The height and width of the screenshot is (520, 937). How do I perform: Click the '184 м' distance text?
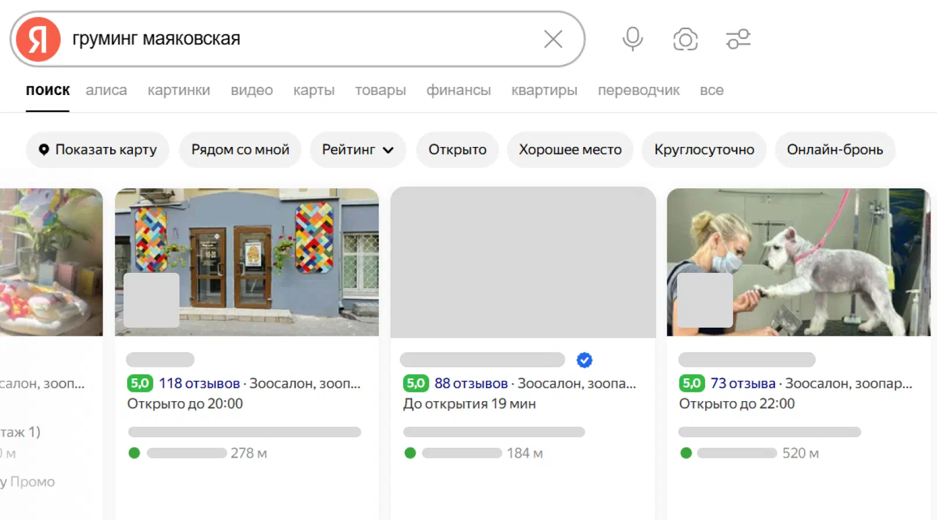click(x=524, y=454)
